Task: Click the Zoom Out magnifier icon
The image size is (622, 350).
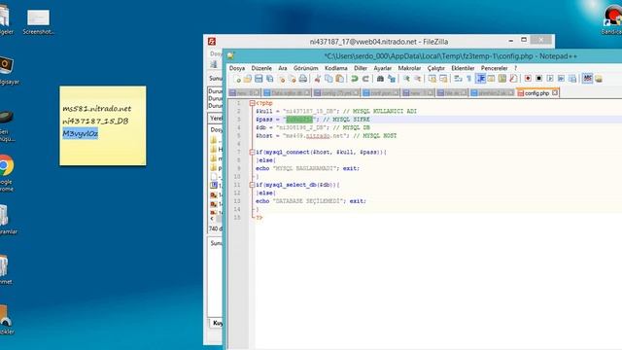Action: tap(418, 79)
